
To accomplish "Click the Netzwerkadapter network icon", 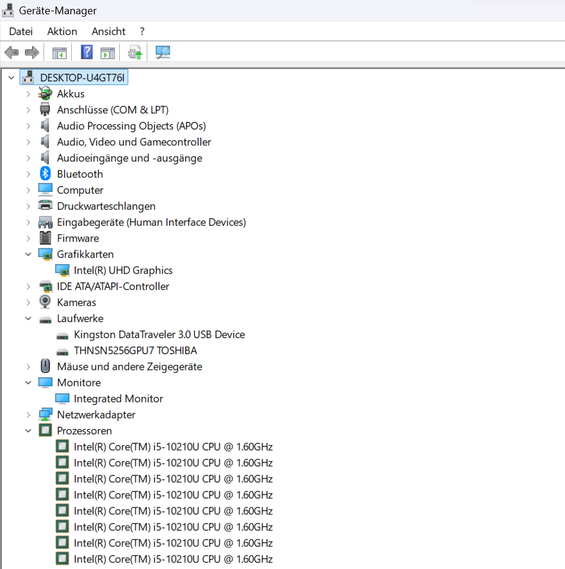I will [x=45, y=415].
